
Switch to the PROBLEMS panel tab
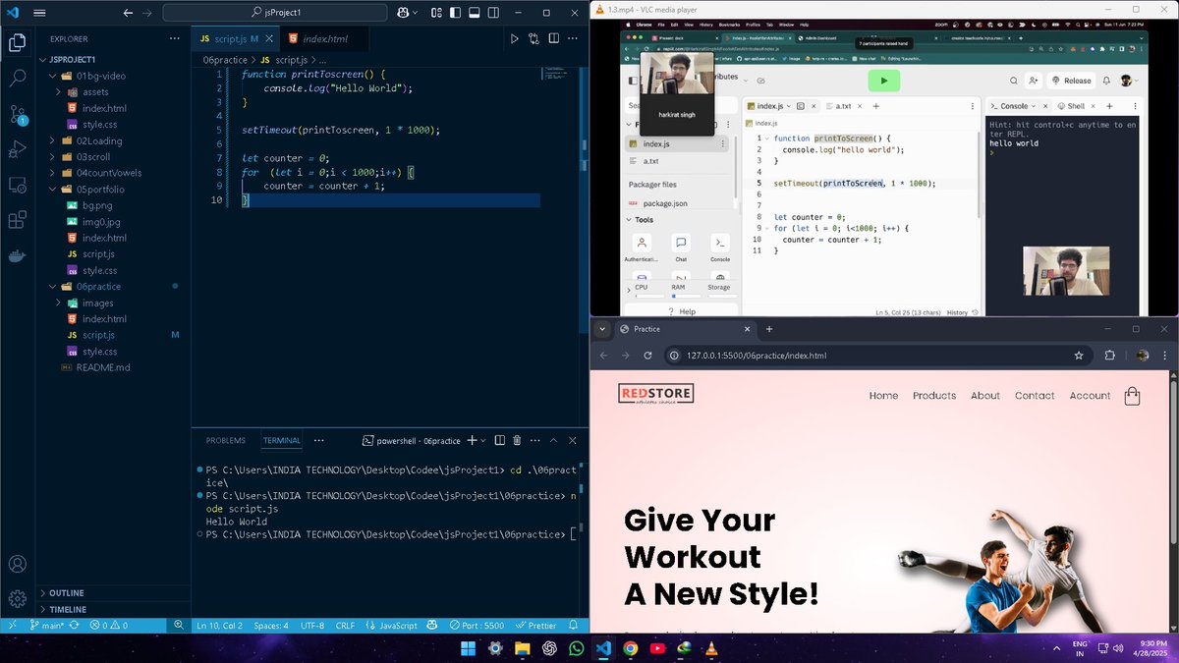point(226,441)
